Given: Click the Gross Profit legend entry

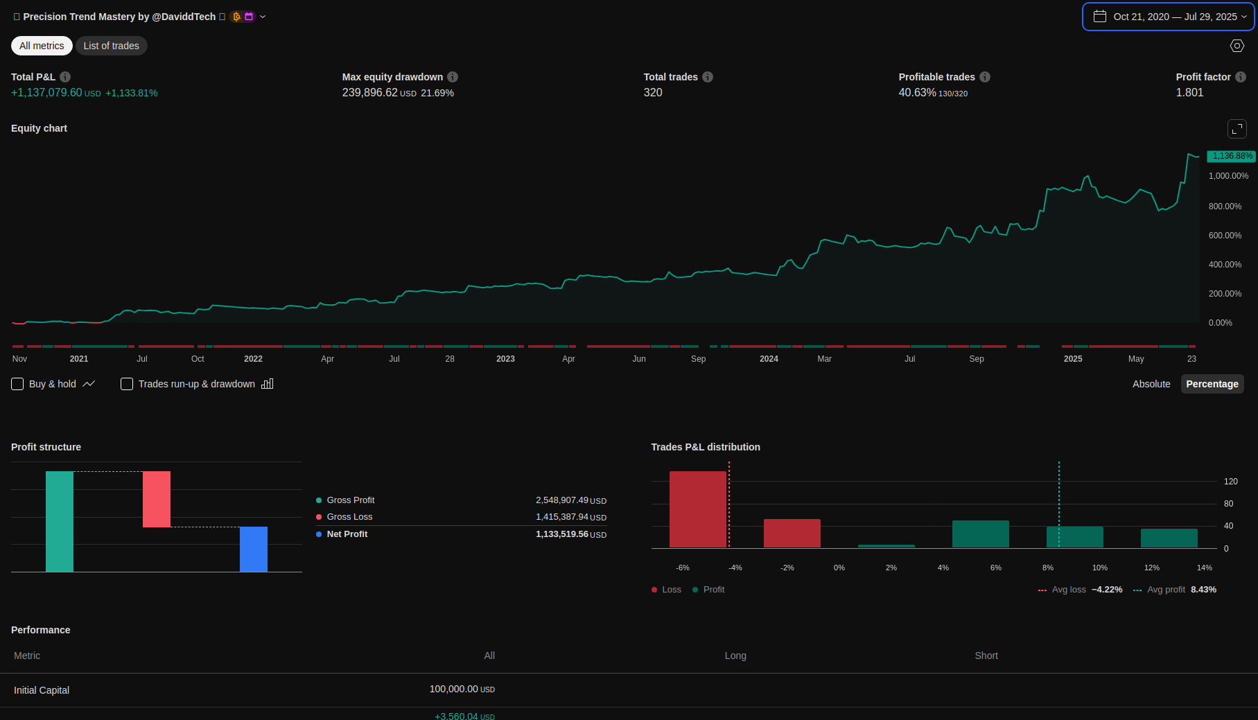Looking at the screenshot, I should click(x=350, y=500).
